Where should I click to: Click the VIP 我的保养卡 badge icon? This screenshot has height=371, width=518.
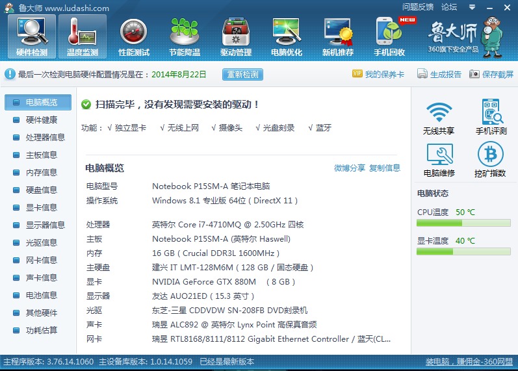pos(357,73)
